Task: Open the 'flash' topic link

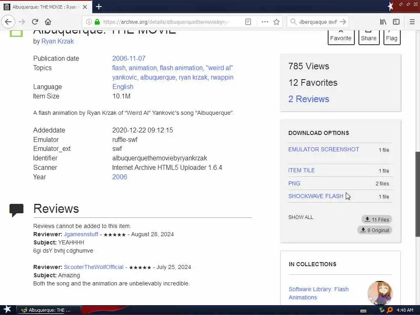Action: click(x=119, y=68)
